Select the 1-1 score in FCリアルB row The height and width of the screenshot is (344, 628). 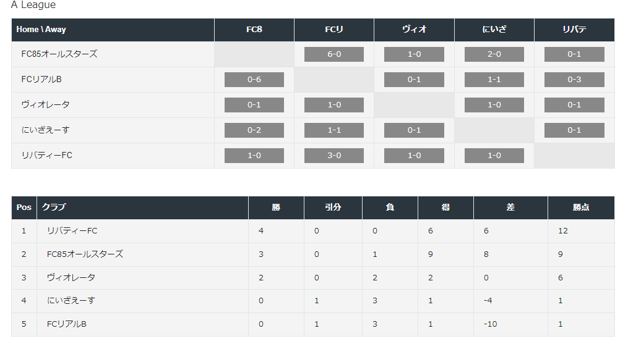(494, 80)
